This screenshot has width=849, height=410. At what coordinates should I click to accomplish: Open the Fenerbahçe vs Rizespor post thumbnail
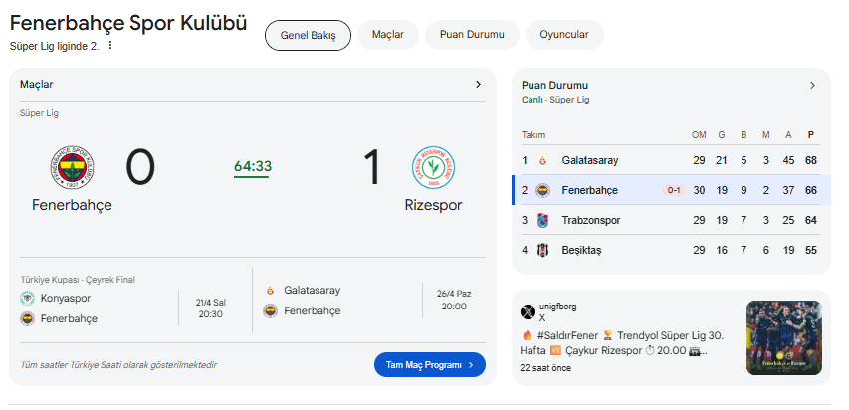(783, 338)
